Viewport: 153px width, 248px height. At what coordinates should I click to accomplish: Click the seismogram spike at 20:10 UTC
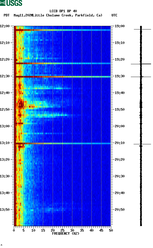(x=142, y=144)
